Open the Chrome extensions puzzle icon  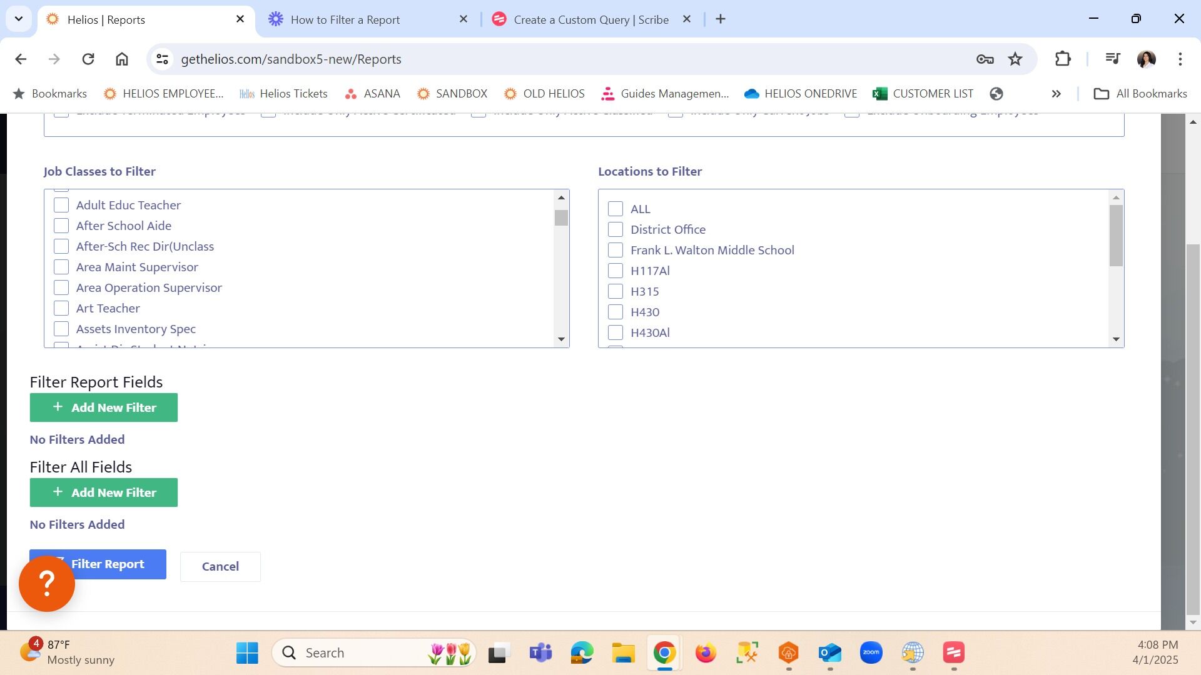click(1063, 59)
